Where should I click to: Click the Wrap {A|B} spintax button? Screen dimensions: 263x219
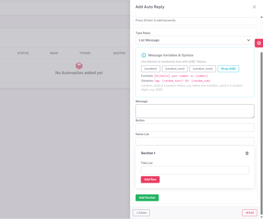[228, 69]
